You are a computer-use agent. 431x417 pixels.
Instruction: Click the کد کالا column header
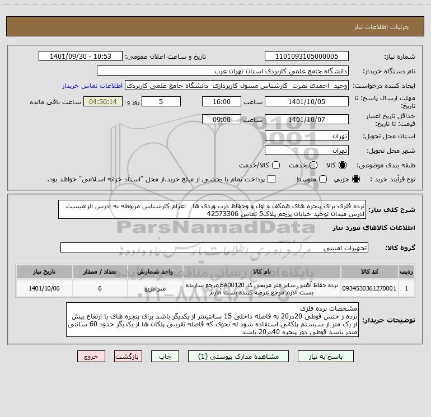tap(369, 271)
